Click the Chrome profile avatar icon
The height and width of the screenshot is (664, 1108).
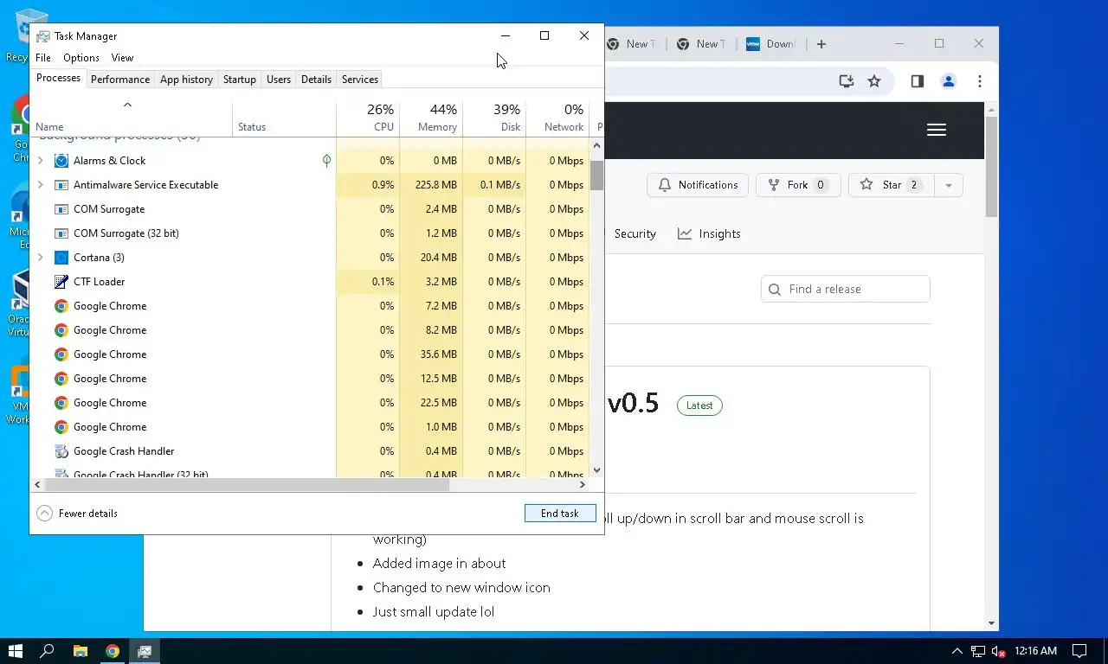coord(949,81)
